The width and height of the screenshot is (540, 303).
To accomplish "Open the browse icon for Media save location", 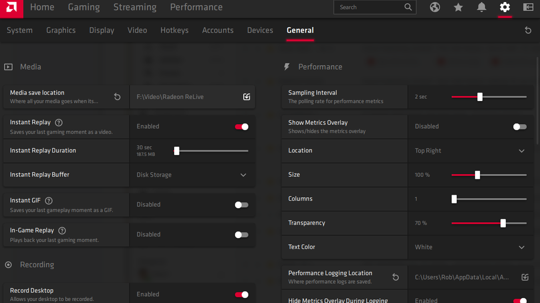I will click(x=246, y=97).
